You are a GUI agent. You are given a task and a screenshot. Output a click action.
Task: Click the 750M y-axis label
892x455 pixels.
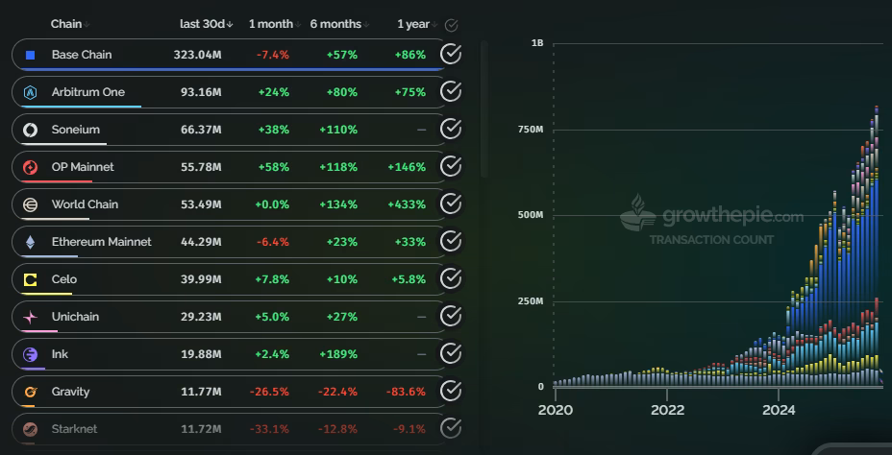click(531, 130)
